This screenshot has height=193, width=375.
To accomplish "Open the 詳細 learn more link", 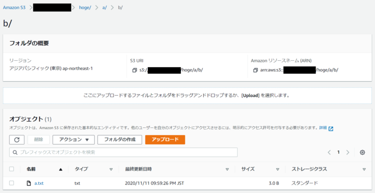I will pyautogui.click(x=323, y=128).
